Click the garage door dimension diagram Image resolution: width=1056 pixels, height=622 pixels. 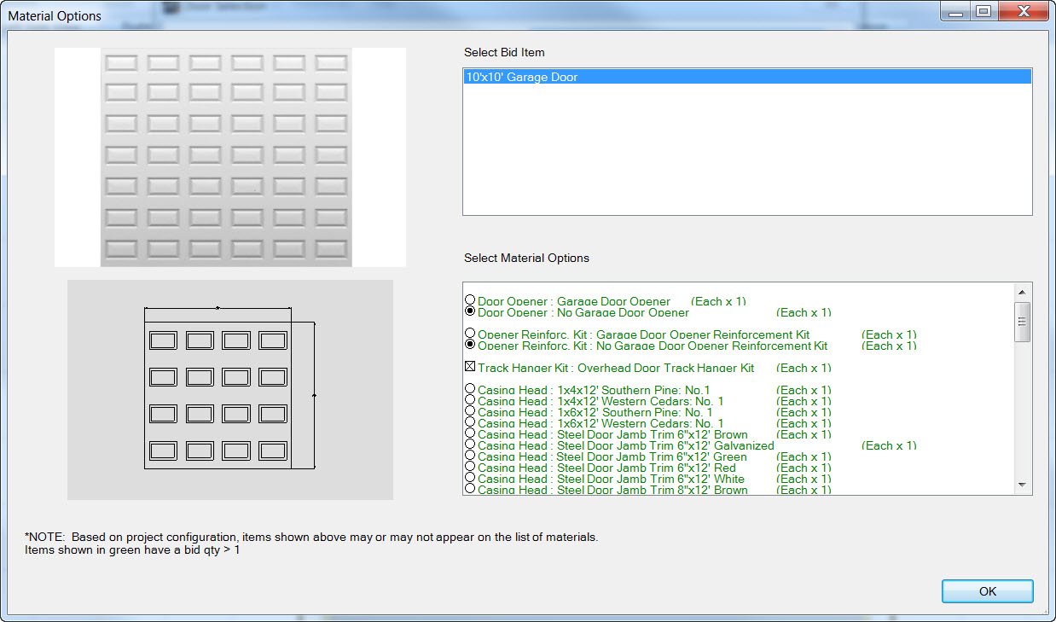point(230,390)
